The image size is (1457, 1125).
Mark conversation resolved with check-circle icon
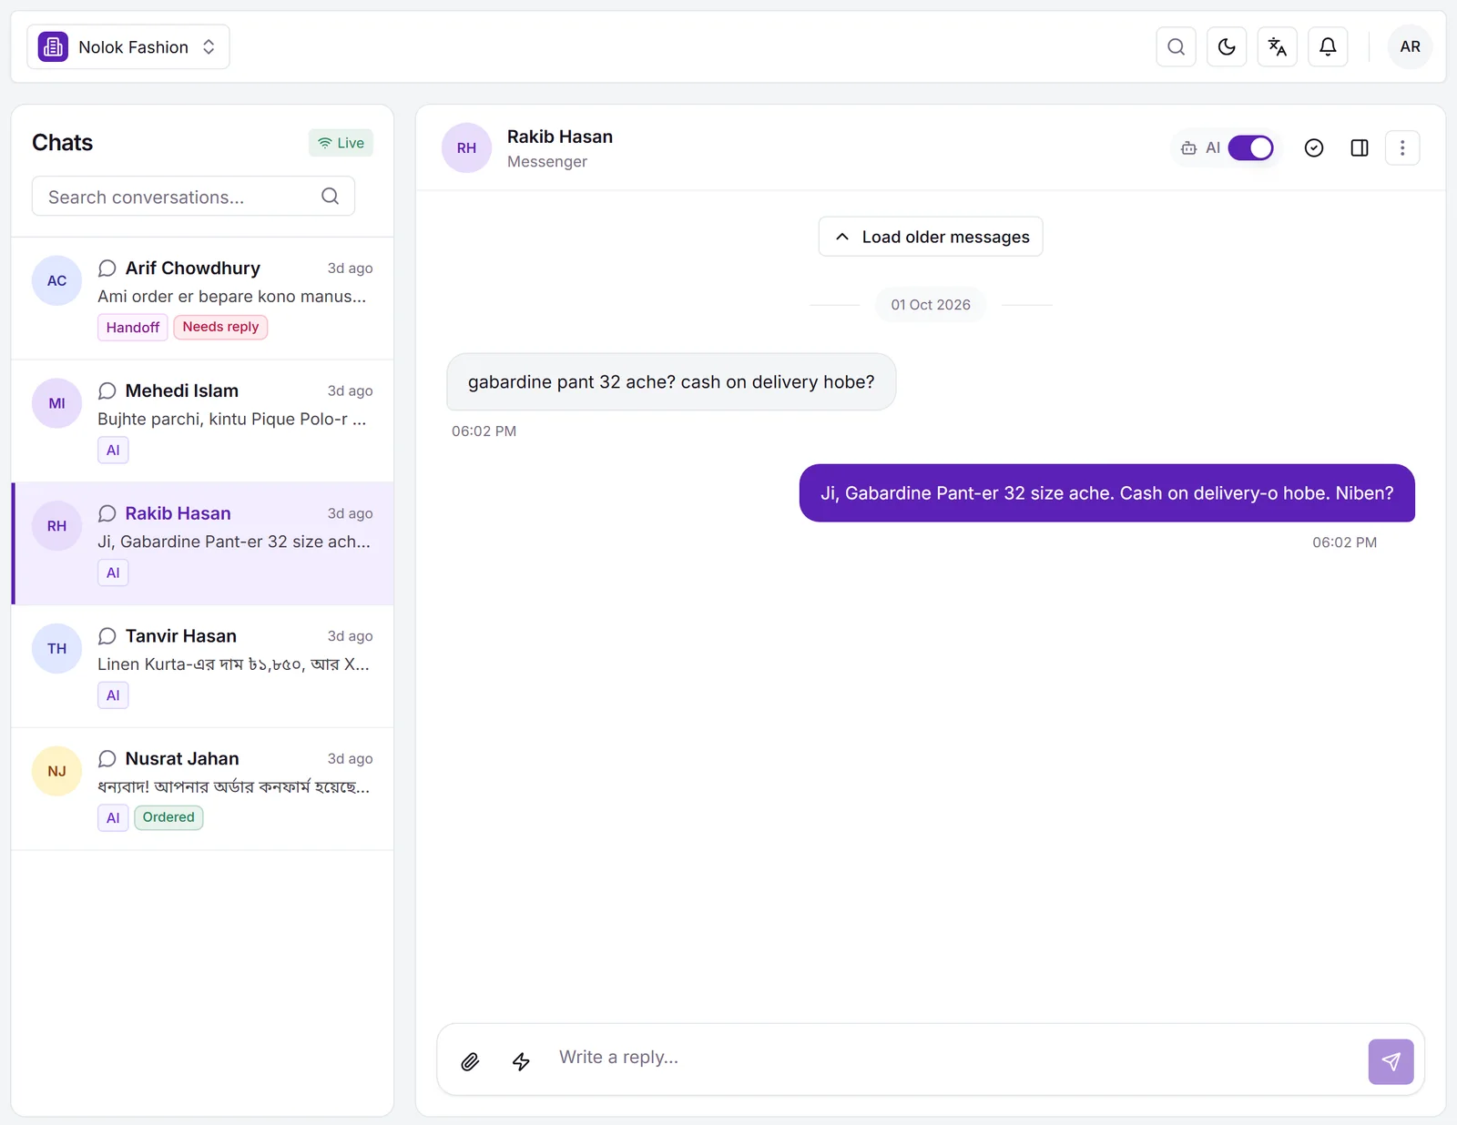tap(1313, 147)
